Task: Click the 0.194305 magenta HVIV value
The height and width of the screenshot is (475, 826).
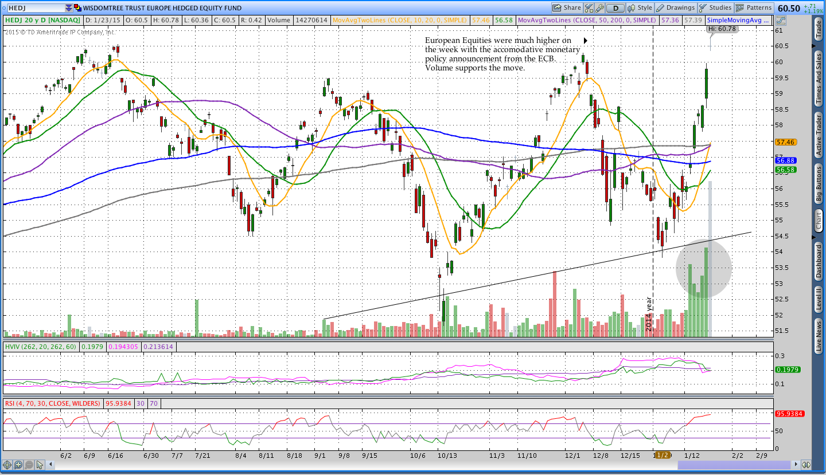Action: coord(125,347)
